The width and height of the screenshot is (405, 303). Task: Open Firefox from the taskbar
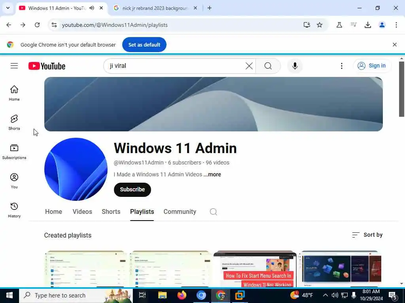[182, 295]
